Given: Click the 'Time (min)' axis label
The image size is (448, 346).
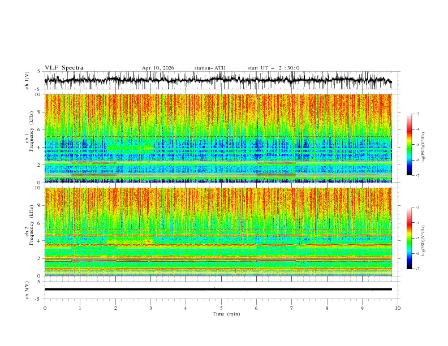Looking at the screenshot, I should coord(226,314).
